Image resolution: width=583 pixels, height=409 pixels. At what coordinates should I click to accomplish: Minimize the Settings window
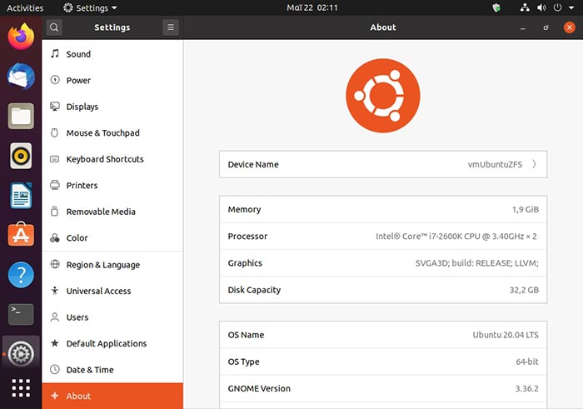pos(523,27)
